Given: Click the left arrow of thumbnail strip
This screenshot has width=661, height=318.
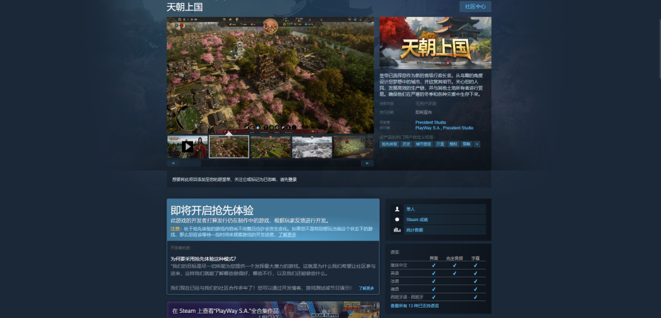Looking at the screenshot, I should [x=173, y=163].
